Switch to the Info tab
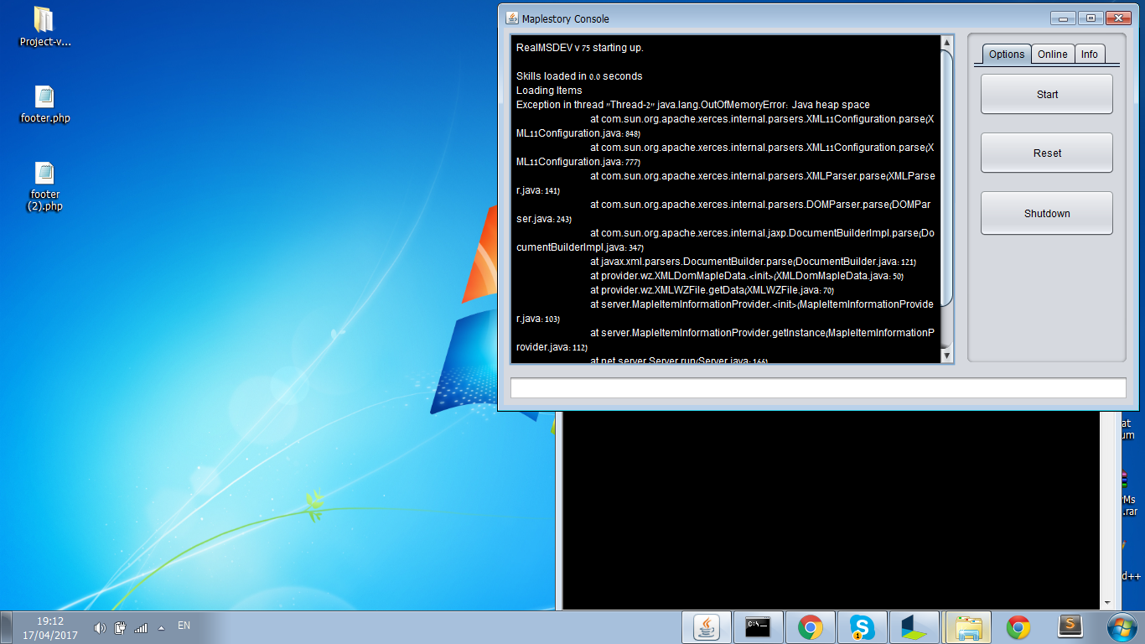The width and height of the screenshot is (1145, 644). point(1090,54)
